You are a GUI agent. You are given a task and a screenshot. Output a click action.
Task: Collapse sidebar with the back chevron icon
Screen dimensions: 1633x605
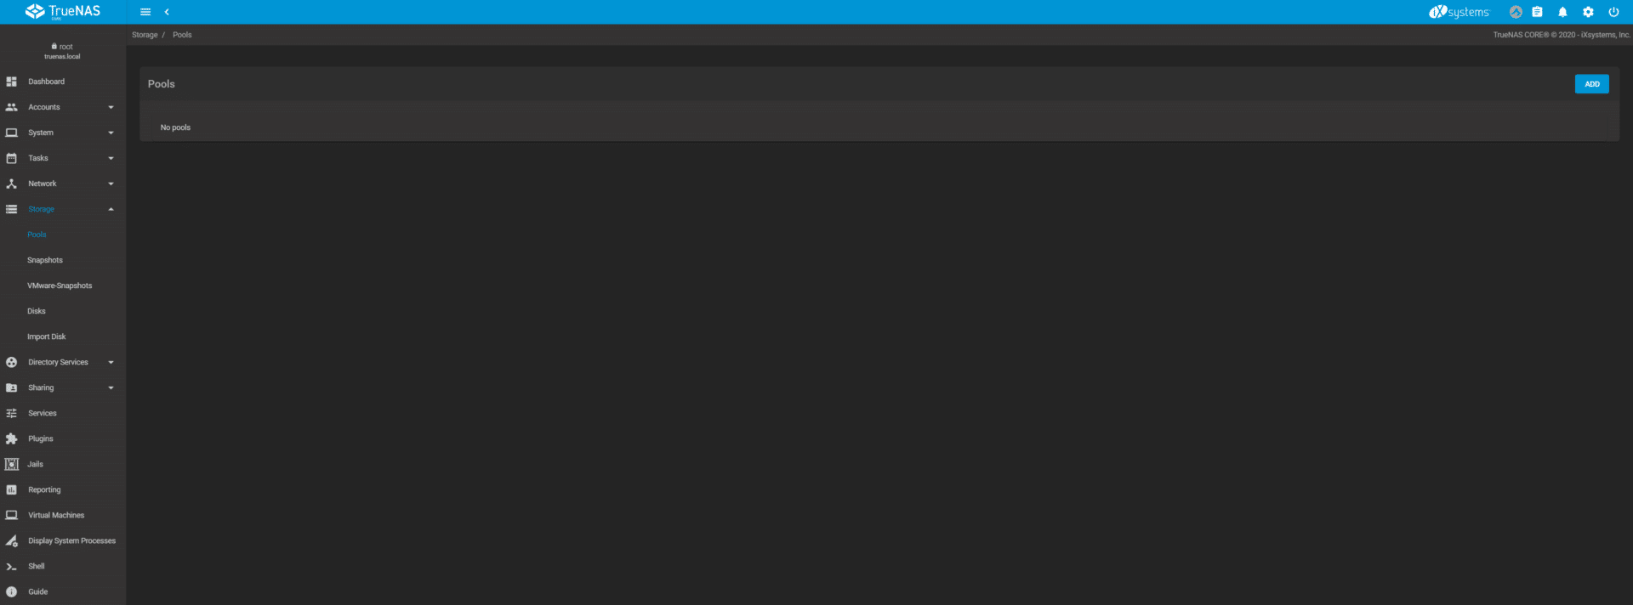tap(167, 12)
